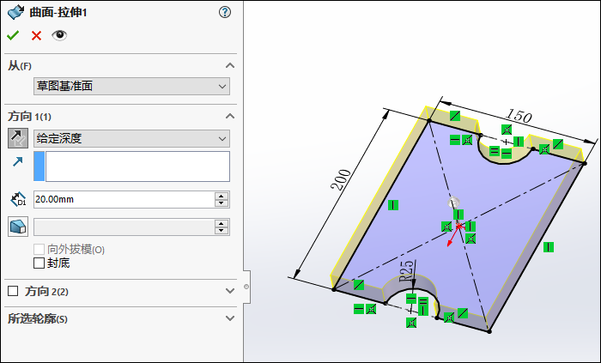Click the D1 depth icon

(18, 199)
